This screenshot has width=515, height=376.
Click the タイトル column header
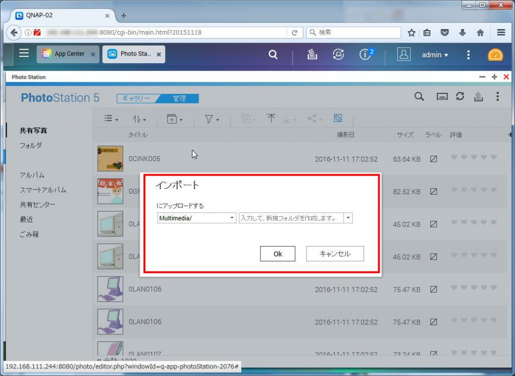[x=138, y=135]
